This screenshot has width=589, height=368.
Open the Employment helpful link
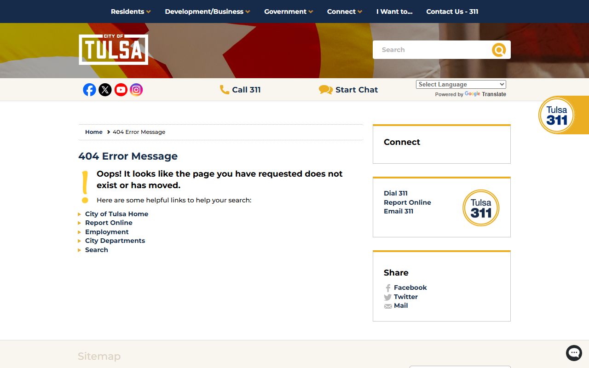107,232
